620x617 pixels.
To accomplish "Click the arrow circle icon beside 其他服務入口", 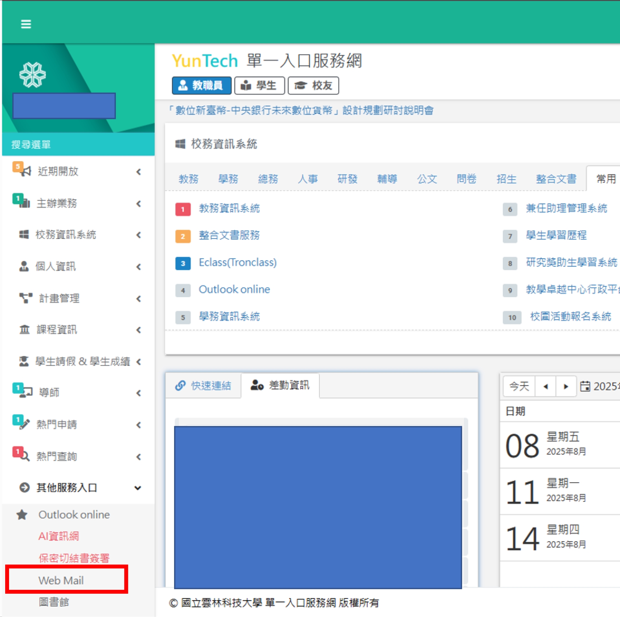I will click(x=25, y=487).
